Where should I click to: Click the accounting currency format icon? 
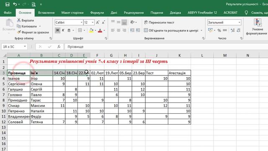pyautogui.click(x=210, y=30)
